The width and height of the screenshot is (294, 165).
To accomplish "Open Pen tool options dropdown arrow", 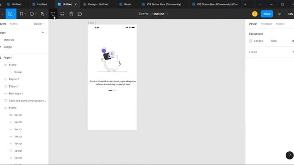I will (46, 14).
